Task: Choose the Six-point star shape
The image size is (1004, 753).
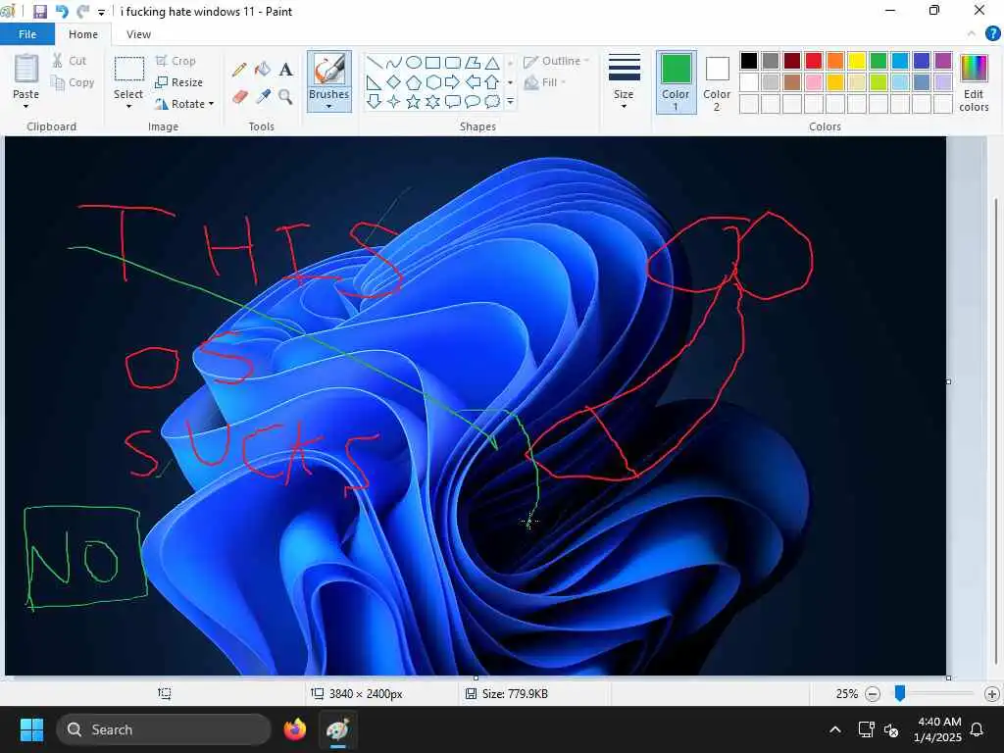Action: [432, 101]
